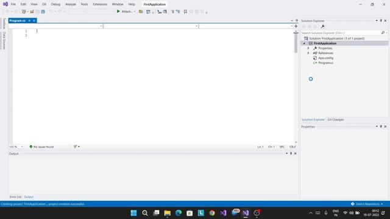Open the Extensions menu

(100, 4)
